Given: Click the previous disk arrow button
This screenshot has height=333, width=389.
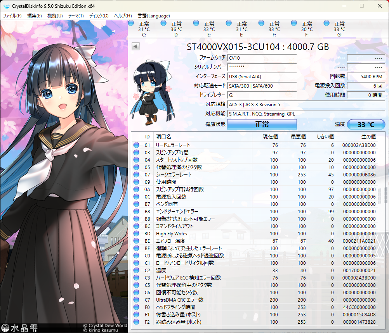Looking at the screenshot, I should pyautogui.click(x=135, y=46).
